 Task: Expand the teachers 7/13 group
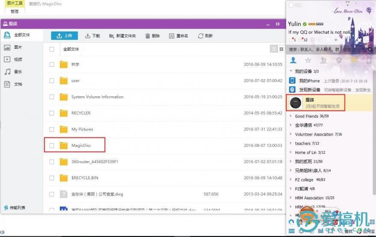[291, 143]
